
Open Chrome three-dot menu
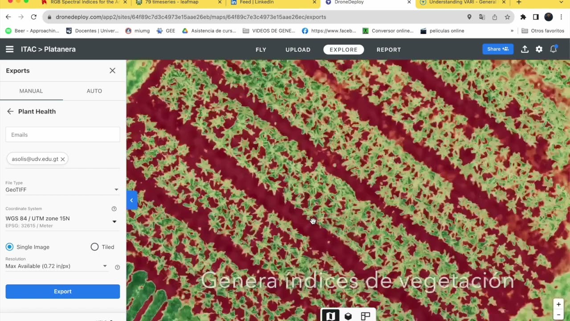[562, 17]
